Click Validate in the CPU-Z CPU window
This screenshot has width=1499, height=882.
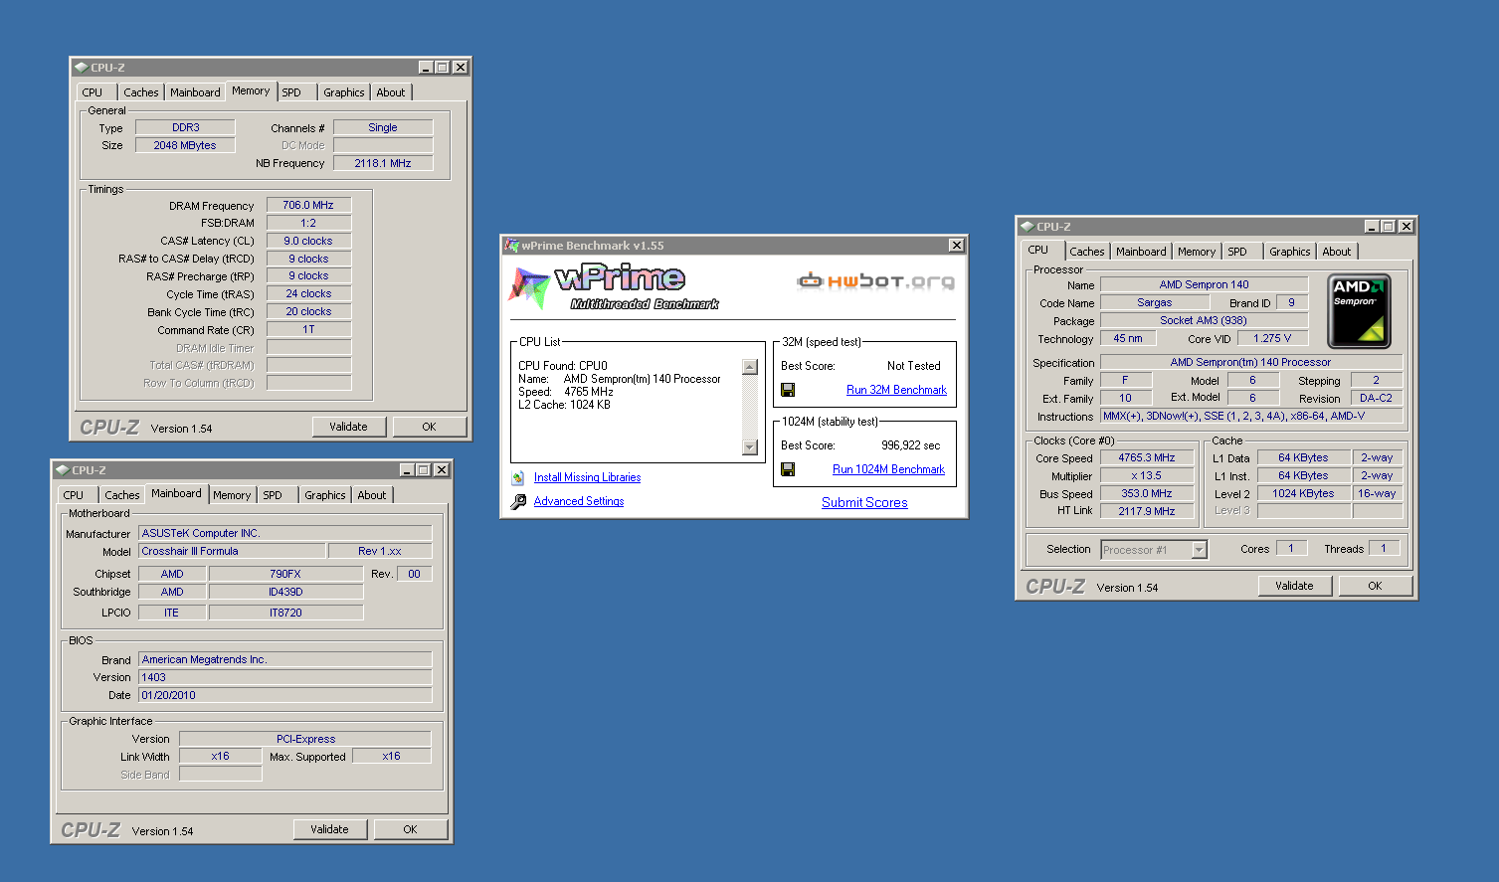pyautogui.click(x=1294, y=586)
